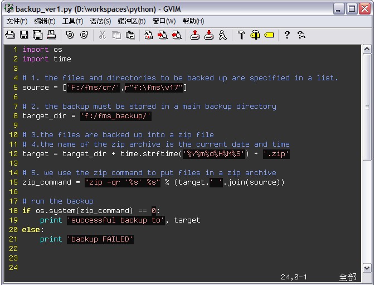The height and width of the screenshot is (285, 375).
Task: Open the 缓冲区(B) menu
Action: click(132, 21)
